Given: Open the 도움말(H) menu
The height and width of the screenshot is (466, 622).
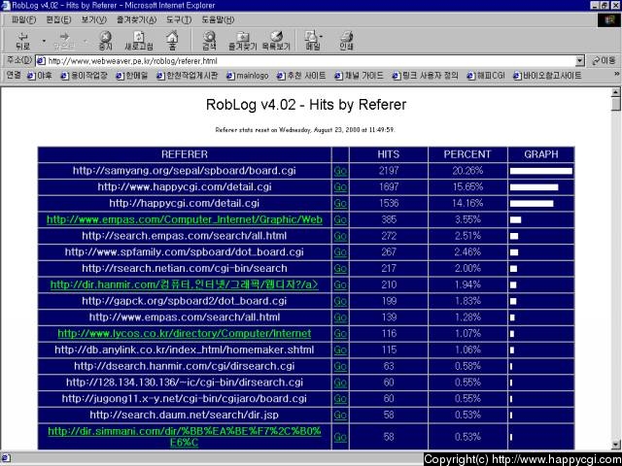Looking at the screenshot, I should click(218, 19).
